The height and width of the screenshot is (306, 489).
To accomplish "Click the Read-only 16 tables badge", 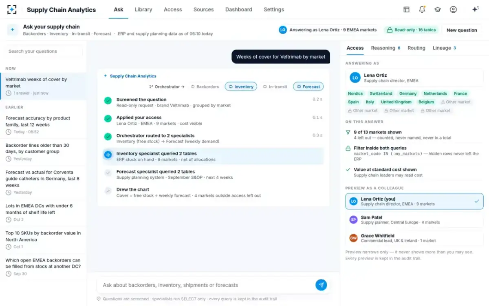I will coord(411,30).
